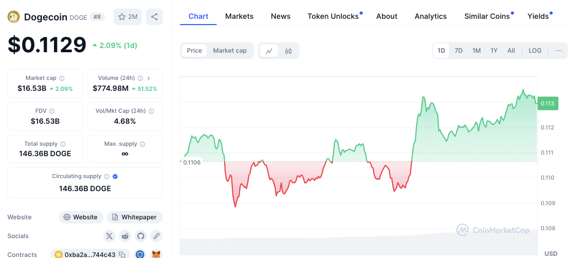Open the Token Unlocks tab
The width and height of the screenshot is (571, 258).
coord(333,16)
